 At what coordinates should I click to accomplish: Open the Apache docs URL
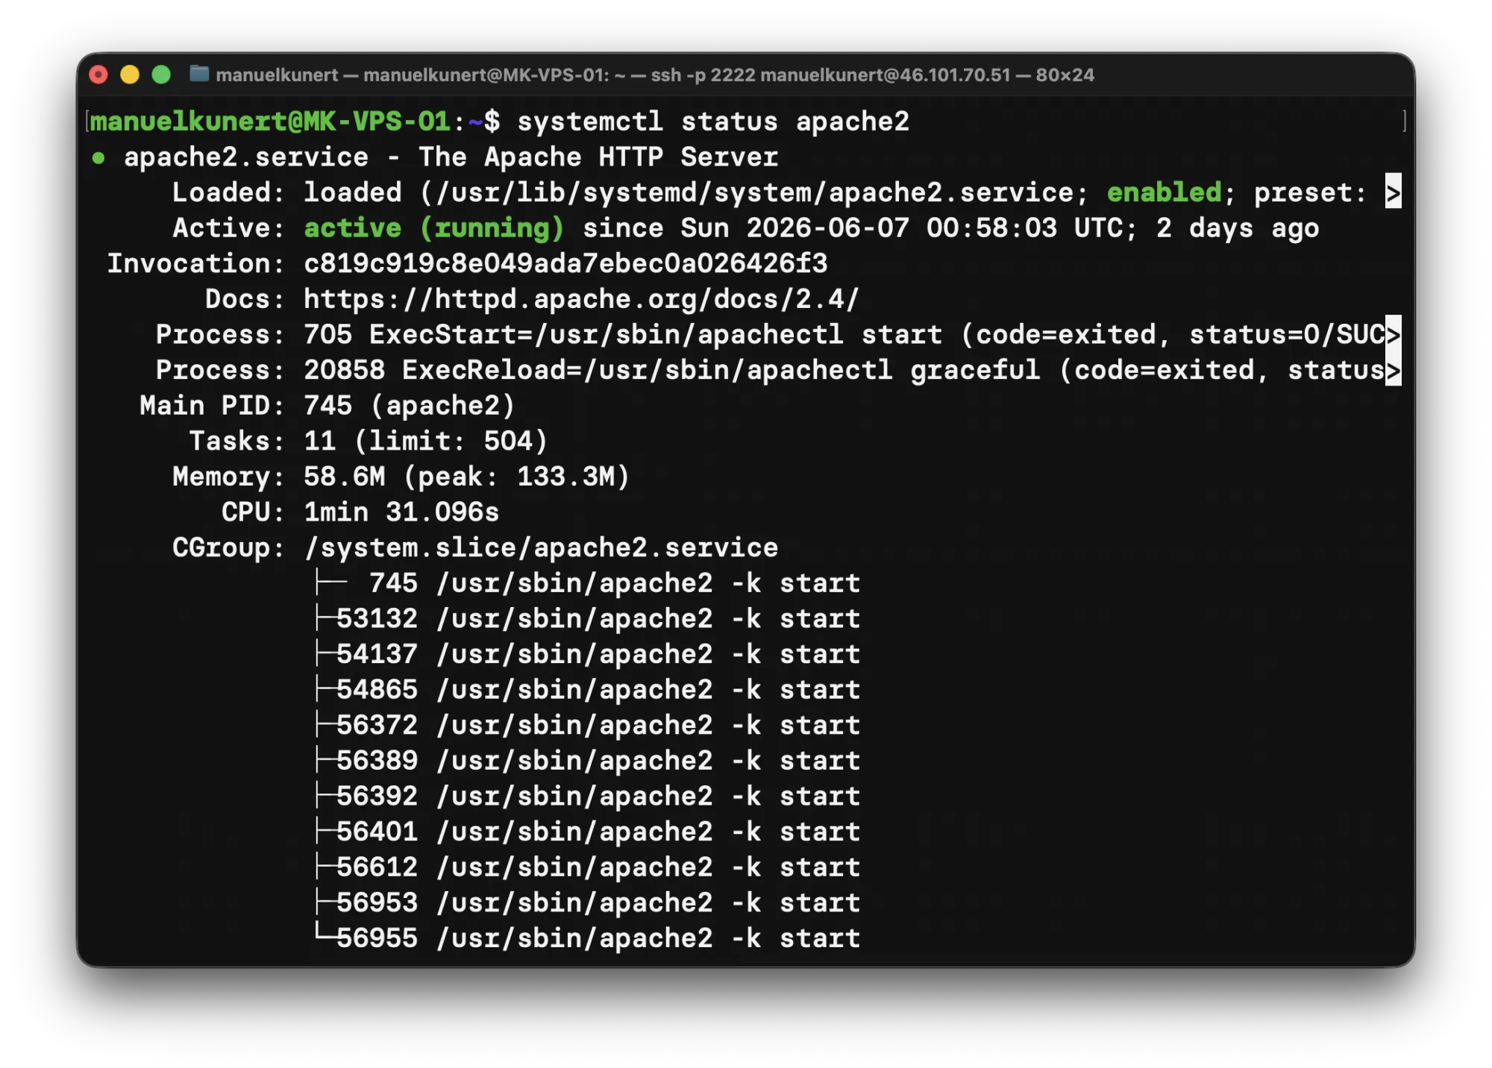click(x=581, y=299)
